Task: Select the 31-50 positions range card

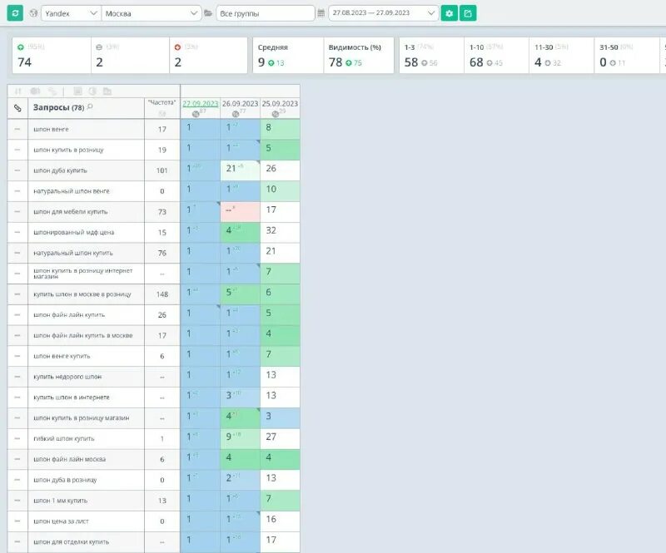Action: point(627,55)
